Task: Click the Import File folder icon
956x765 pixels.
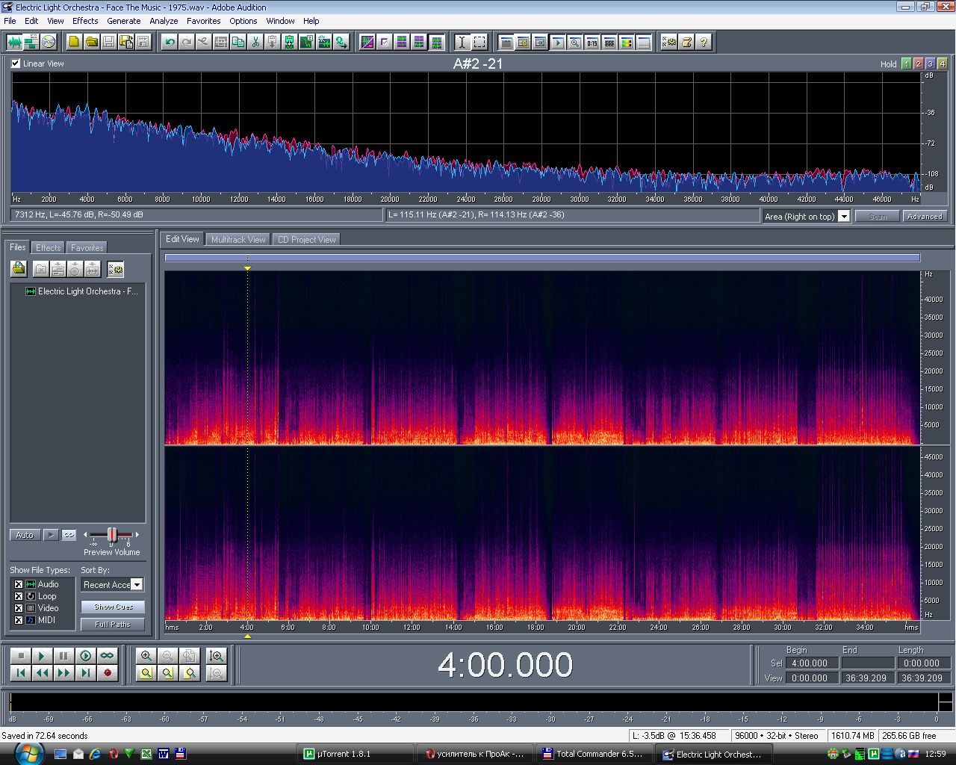Action: 19,269
